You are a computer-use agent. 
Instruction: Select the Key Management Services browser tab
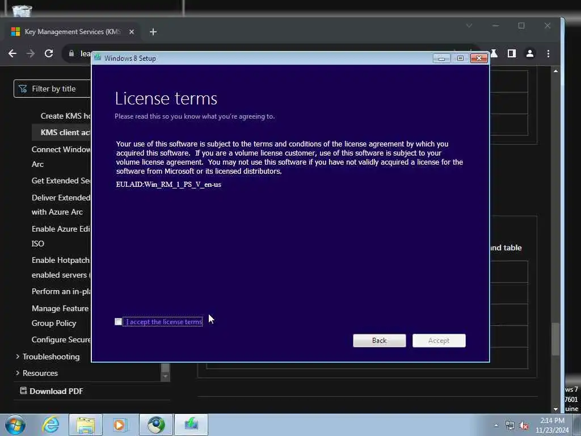tap(72, 32)
